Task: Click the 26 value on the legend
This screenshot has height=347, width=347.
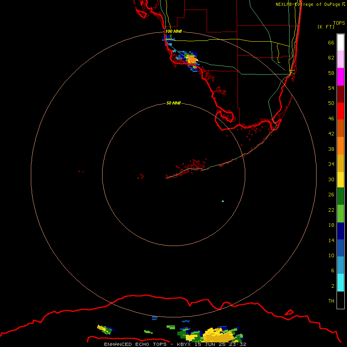Action: point(331,195)
